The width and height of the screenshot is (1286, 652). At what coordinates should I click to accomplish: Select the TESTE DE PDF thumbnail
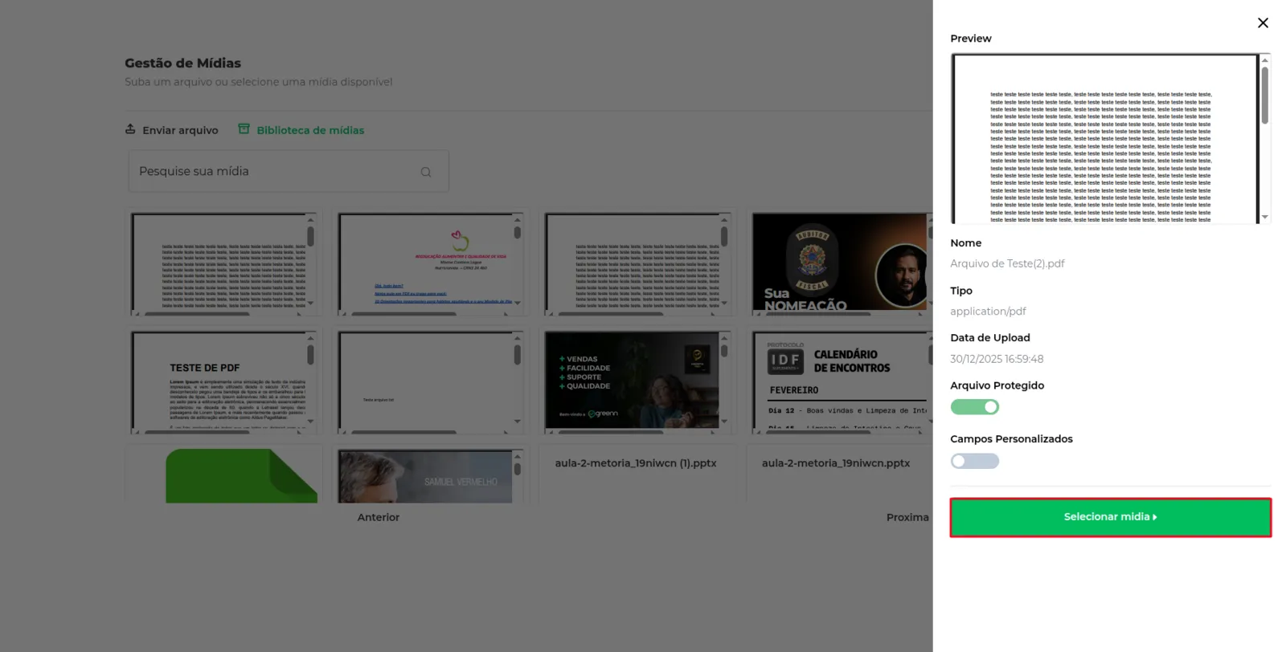point(223,381)
